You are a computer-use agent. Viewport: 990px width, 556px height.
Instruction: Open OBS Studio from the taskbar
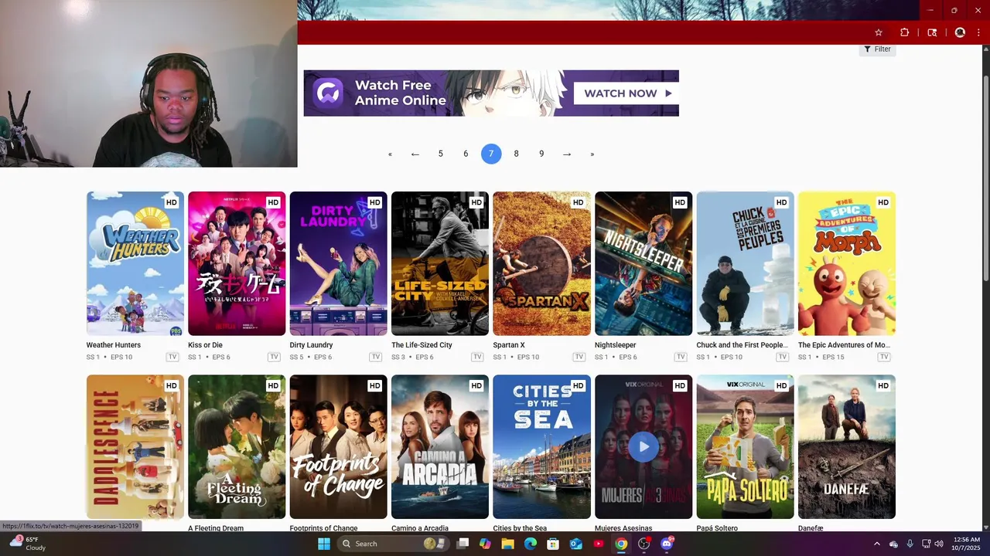643,544
